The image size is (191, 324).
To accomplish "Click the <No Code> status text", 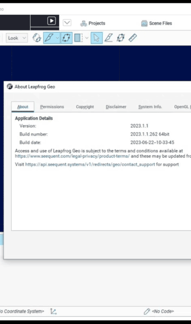I will [x=163, y=311].
